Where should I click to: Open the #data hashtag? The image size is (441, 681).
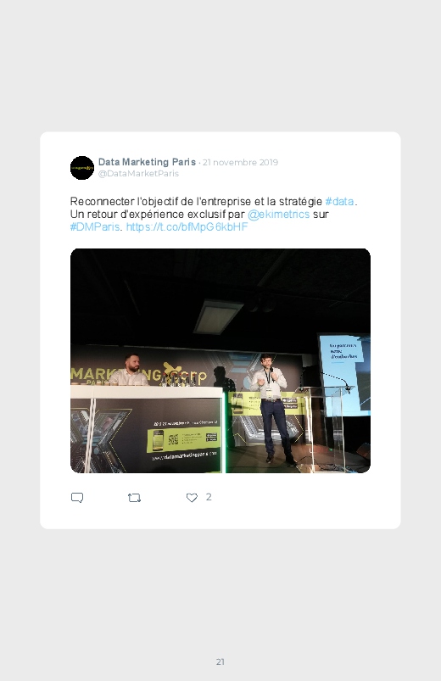[339, 202]
